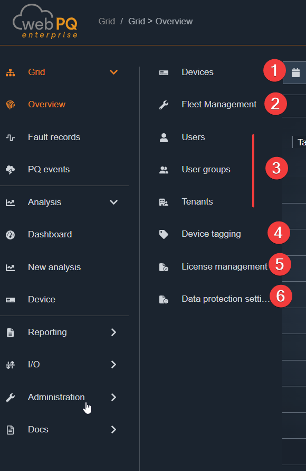
Task: Expand the I/O section arrow
Action: (113, 364)
